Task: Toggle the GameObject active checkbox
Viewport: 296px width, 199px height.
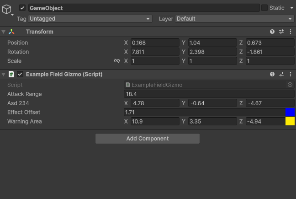Action: click(22, 8)
